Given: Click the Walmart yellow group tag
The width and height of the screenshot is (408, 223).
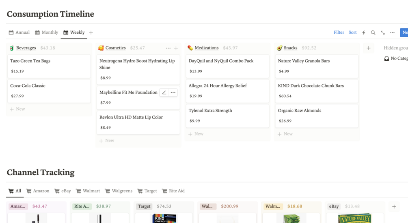Looking at the screenshot, I should 273,206.
